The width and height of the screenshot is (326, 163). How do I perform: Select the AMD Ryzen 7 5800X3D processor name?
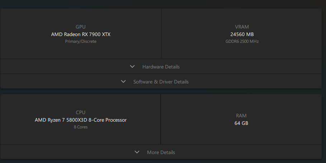pos(81,120)
